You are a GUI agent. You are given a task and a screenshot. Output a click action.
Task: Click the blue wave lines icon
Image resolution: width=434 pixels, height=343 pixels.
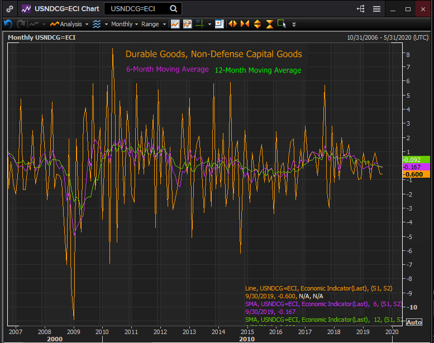pyautogui.click(x=97, y=24)
